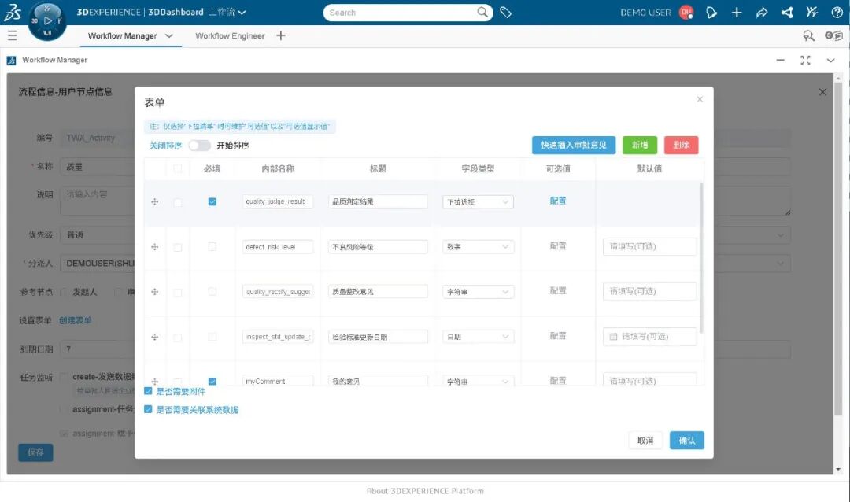
Task: Open the tools icon in header
Action: pyautogui.click(x=811, y=13)
